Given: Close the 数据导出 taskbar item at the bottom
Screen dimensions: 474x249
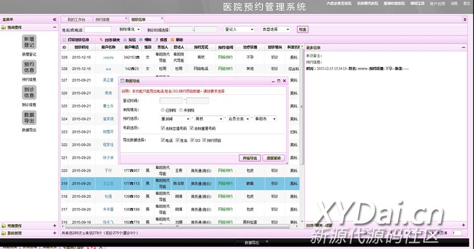Looking at the screenshot, I should point(267,241).
